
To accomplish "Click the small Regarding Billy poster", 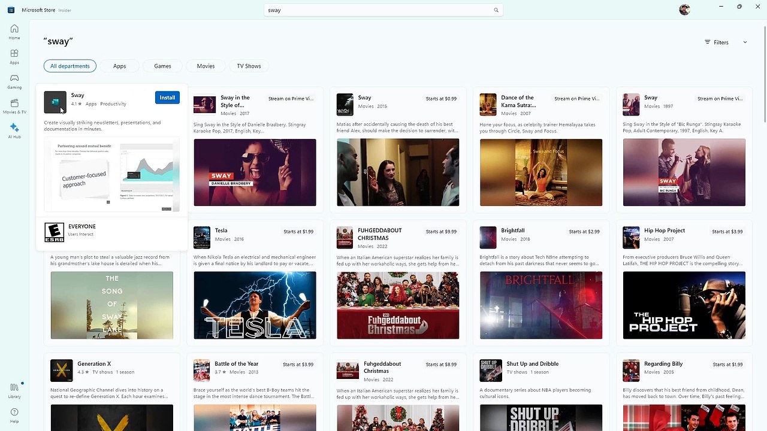I will click(x=631, y=371).
